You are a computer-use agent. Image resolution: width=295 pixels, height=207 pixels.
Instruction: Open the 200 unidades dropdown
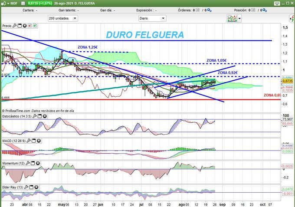click(x=63, y=18)
